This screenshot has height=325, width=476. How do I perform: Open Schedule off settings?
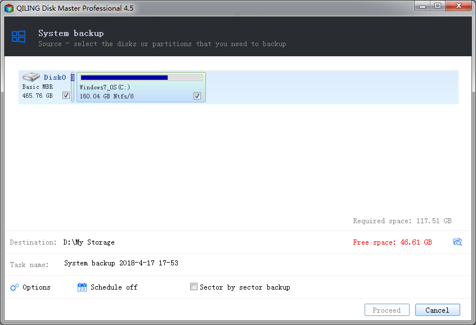(114, 287)
